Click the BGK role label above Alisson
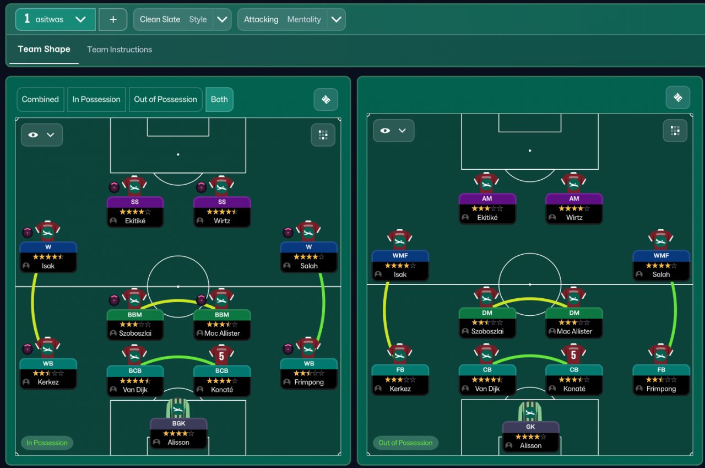705x468 pixels. pos(178,423)
